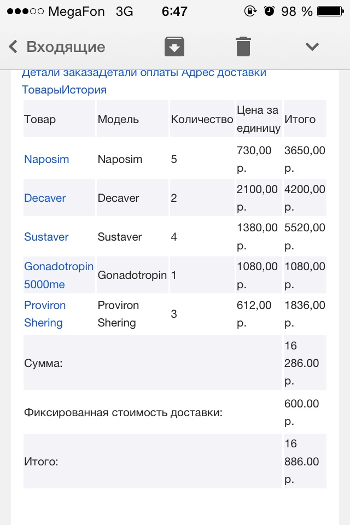Tap the back arrow chevron
The height and width of the screenshot is (525, 350).
tap(13, 46)
